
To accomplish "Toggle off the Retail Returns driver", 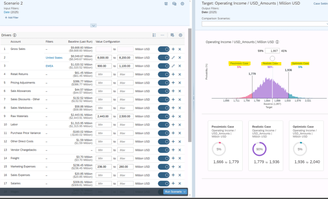I will (x=164, y=74).
